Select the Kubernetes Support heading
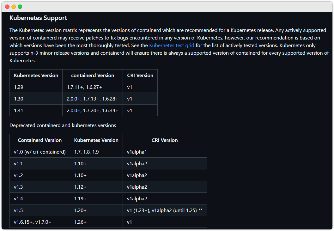Image resolution: width=334 pixels, height=231 pixels. click(x=38, y=18)
